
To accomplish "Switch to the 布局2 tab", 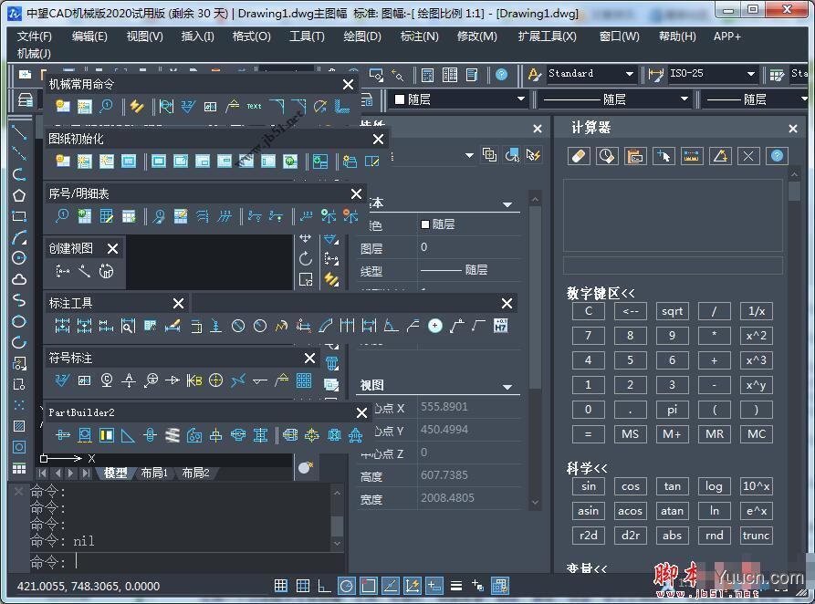I will [x=195, y=473].
